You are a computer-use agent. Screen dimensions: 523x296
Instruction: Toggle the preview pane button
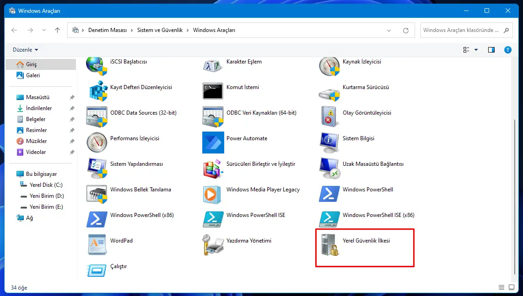(x=491, y=49)
